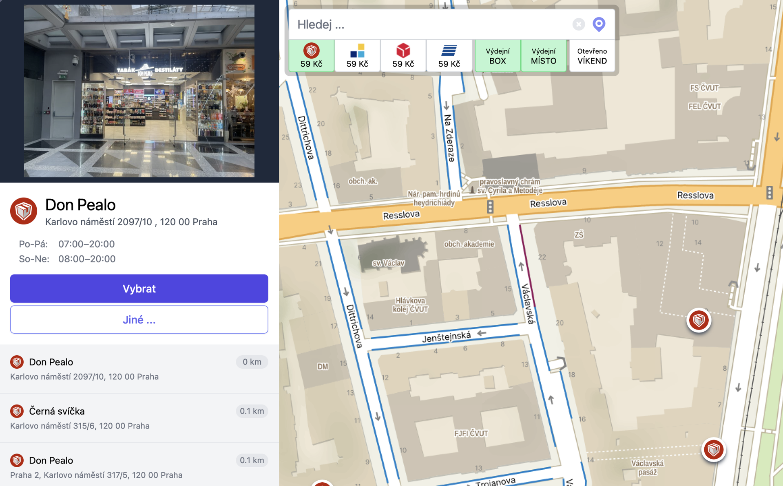Toggle the Výdejní BOX filter
Viewport: 783px width, 486px height.
[498, 55]
